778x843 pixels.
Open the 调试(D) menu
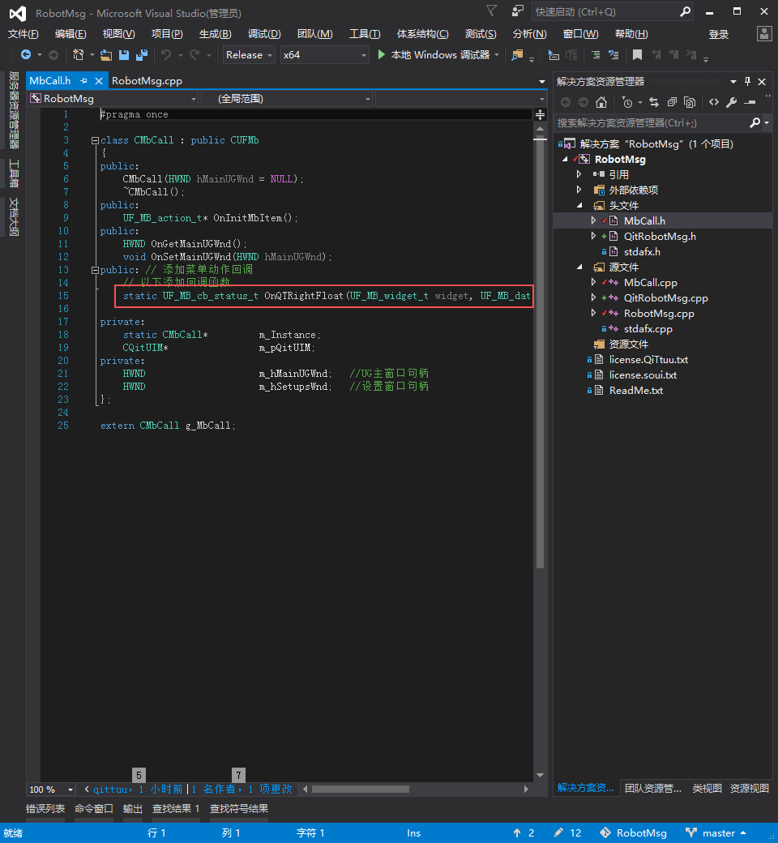tap(264, 34)
